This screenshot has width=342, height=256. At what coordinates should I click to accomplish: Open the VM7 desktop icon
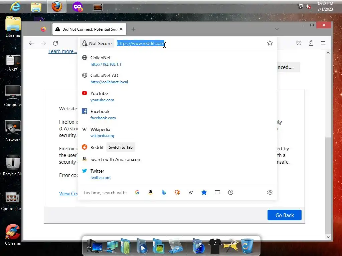click(x=13, y=63)
